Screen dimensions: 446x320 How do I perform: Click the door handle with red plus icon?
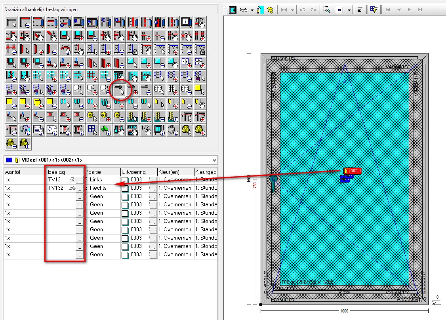[x=133, y=90]
